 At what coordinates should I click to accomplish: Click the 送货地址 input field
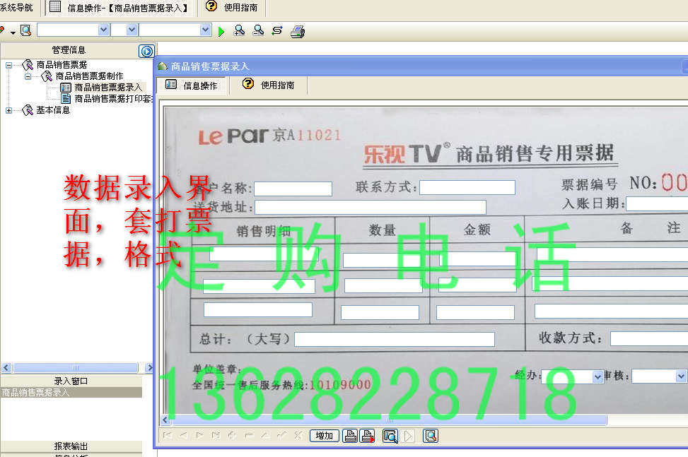click(371, 207)
